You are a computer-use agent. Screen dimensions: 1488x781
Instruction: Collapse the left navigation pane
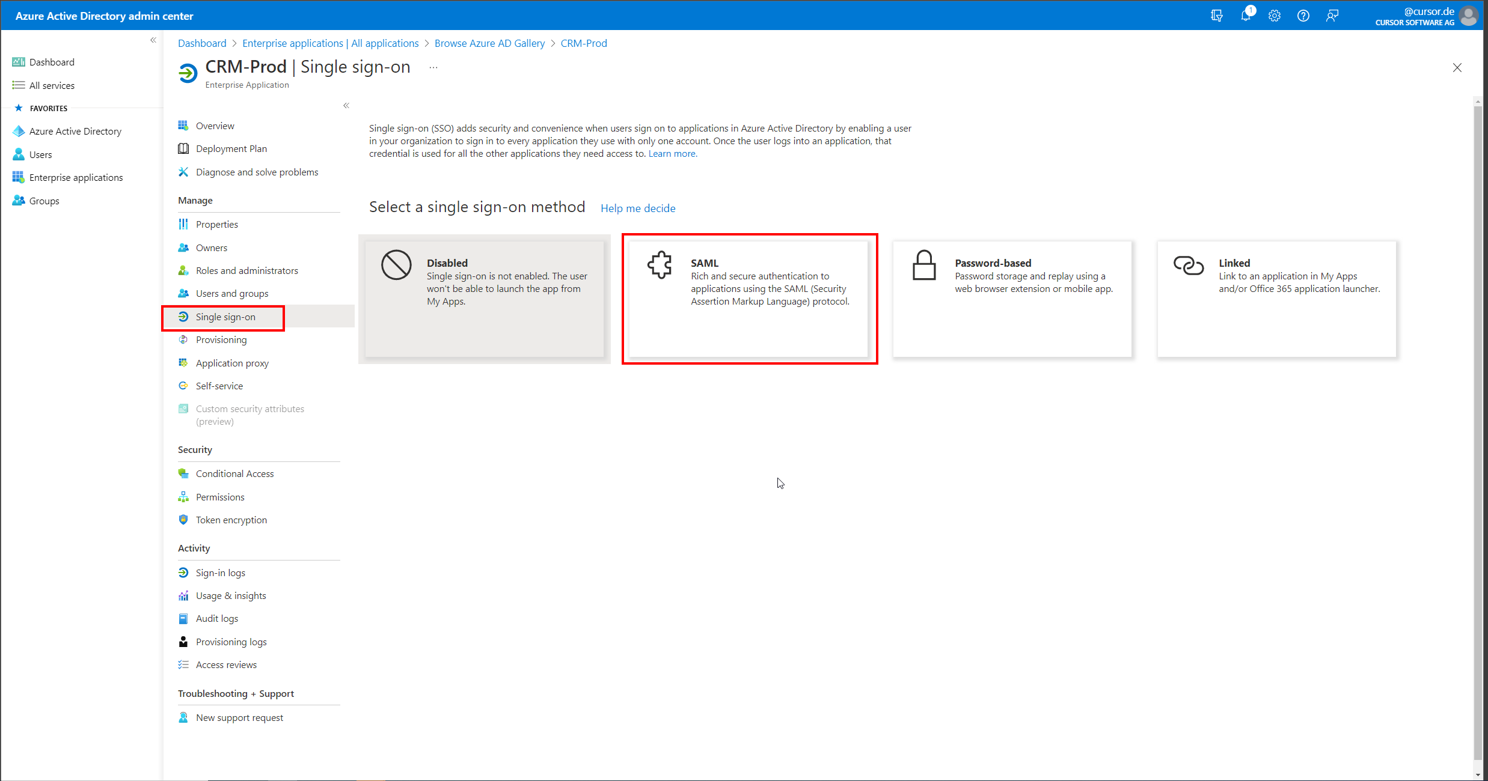click(x=153, y=40)
